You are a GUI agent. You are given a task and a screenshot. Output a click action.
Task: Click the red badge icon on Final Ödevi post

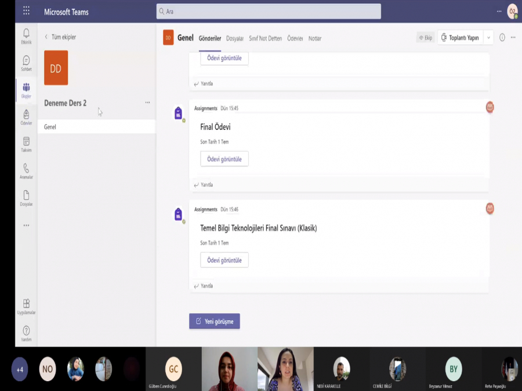point(490,107)
